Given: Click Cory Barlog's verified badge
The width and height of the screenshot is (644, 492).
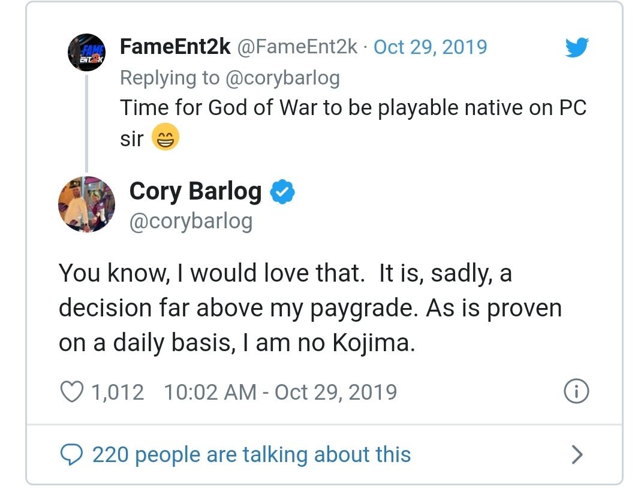Looking at the screenshot, I should pyautogui.click(x=282, y=192).
